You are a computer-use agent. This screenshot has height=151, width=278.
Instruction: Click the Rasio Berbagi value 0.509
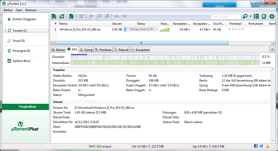(225, 90)
